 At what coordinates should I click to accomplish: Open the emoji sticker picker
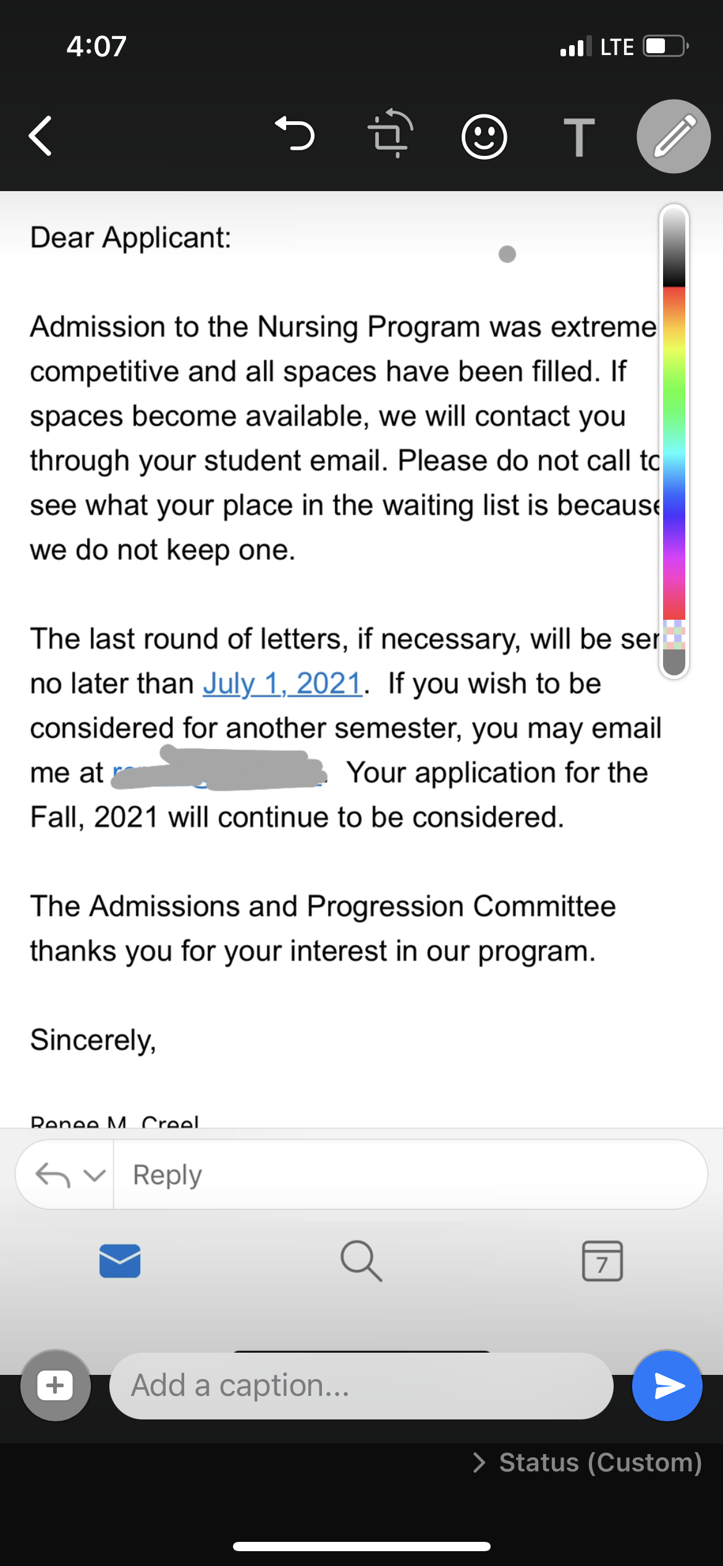(484, 137)
